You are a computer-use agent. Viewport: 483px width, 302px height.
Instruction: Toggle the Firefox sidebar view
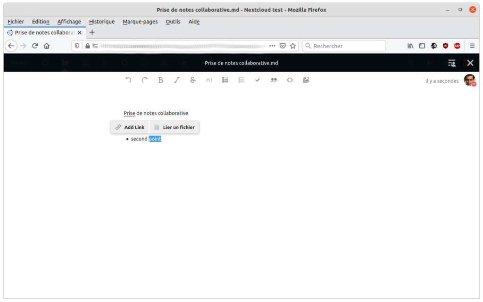pos(422,46)
